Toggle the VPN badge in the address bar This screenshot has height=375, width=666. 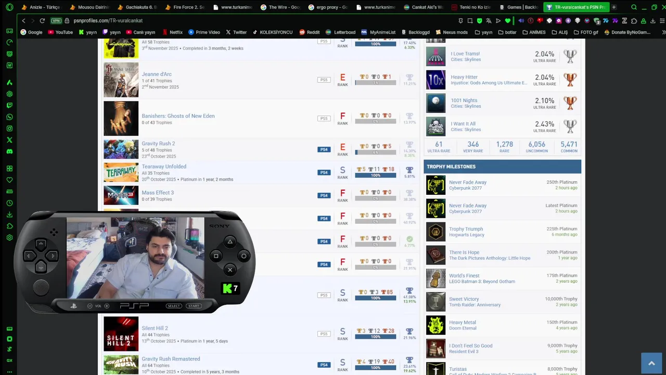click(x=56, y=21)
